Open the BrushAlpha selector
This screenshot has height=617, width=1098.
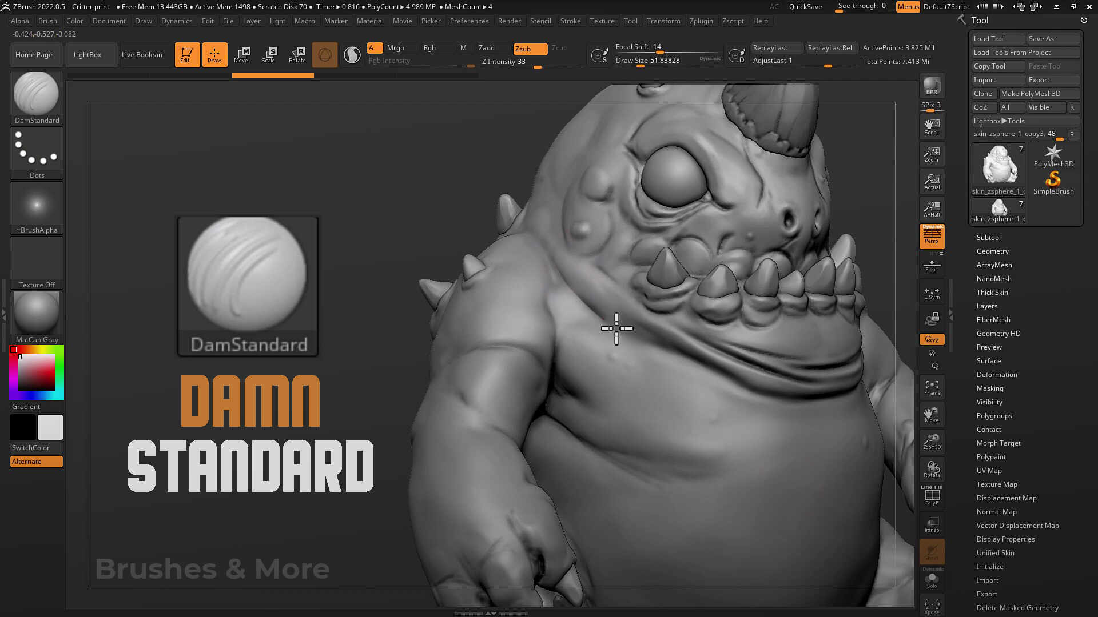pyautogui.click(x=37, y=208)
